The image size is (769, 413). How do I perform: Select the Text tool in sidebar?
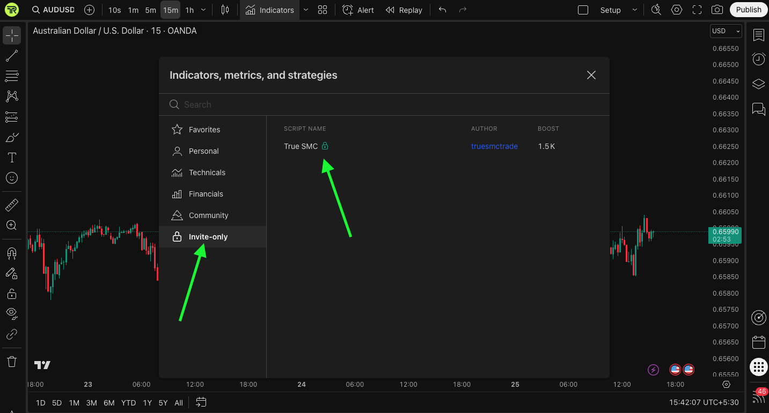[x=12, y=157]
